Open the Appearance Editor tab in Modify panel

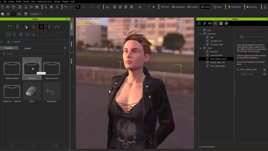pyautogui.click(x=215, y=23)
